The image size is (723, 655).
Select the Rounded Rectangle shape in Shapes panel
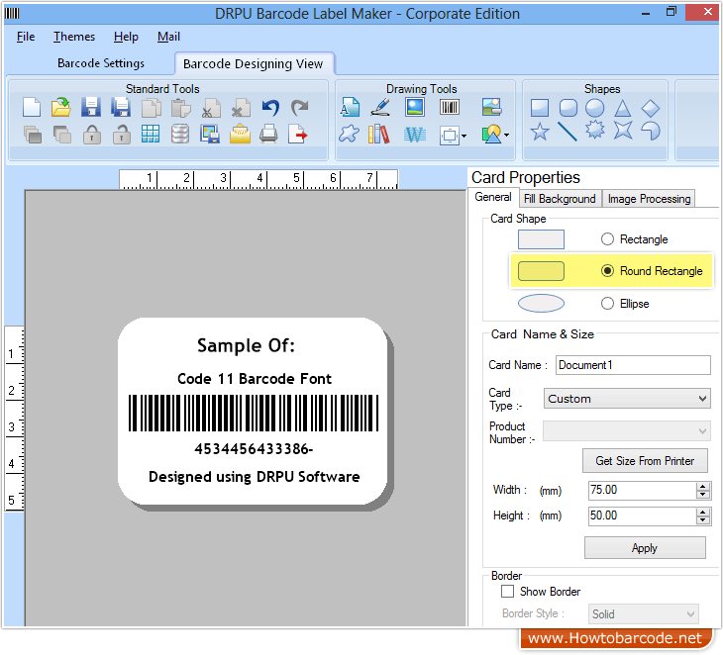click(568, 108)
